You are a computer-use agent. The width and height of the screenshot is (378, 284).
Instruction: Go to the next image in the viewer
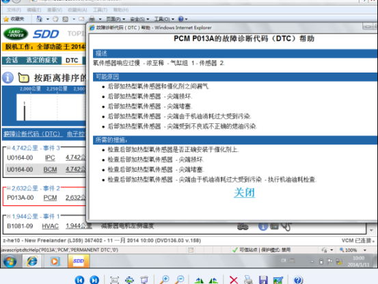(x=94, y=280)
